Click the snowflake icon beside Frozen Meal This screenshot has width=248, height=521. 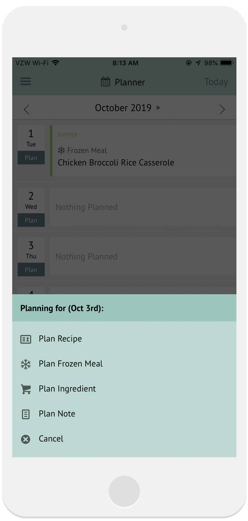point(61,150)
